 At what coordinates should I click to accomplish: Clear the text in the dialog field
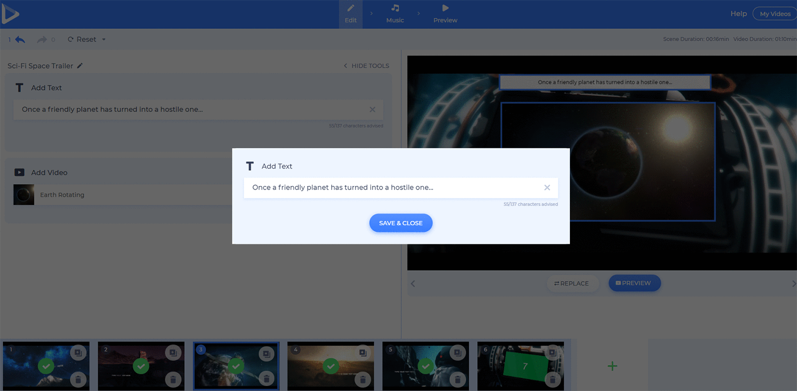click(547, 188)
